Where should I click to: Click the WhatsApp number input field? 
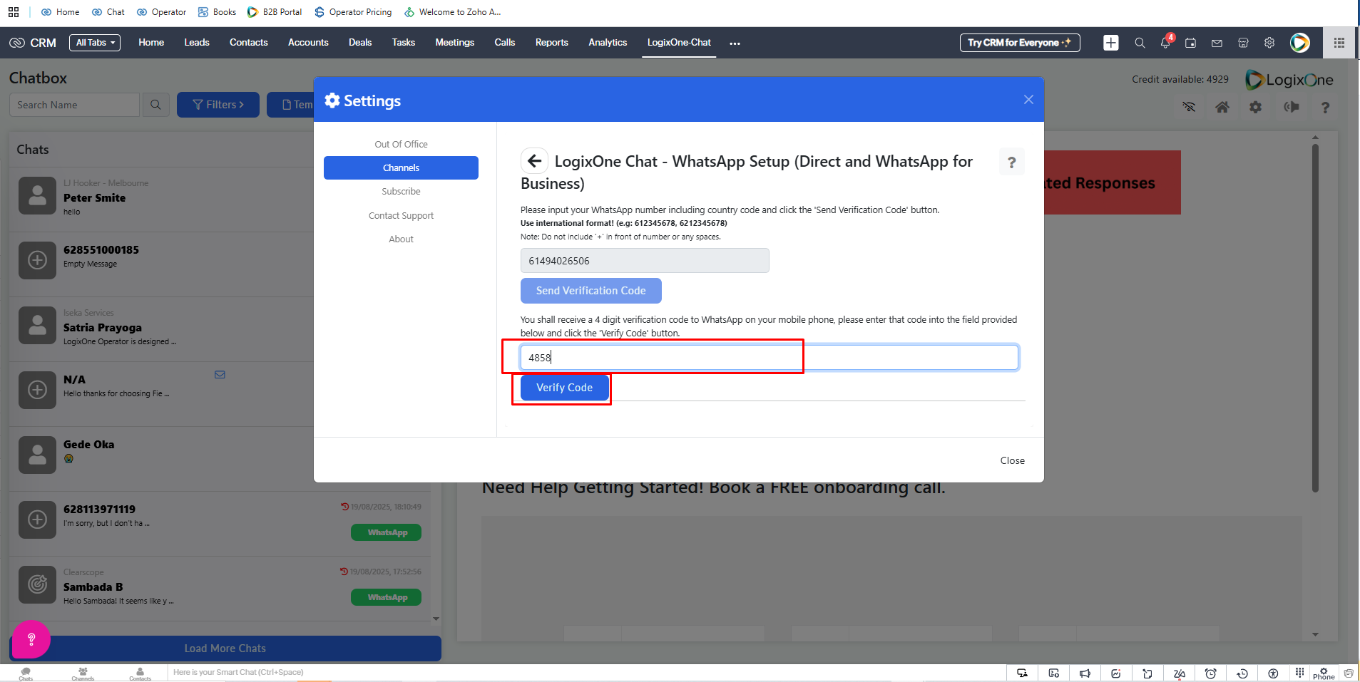[645, 261]
